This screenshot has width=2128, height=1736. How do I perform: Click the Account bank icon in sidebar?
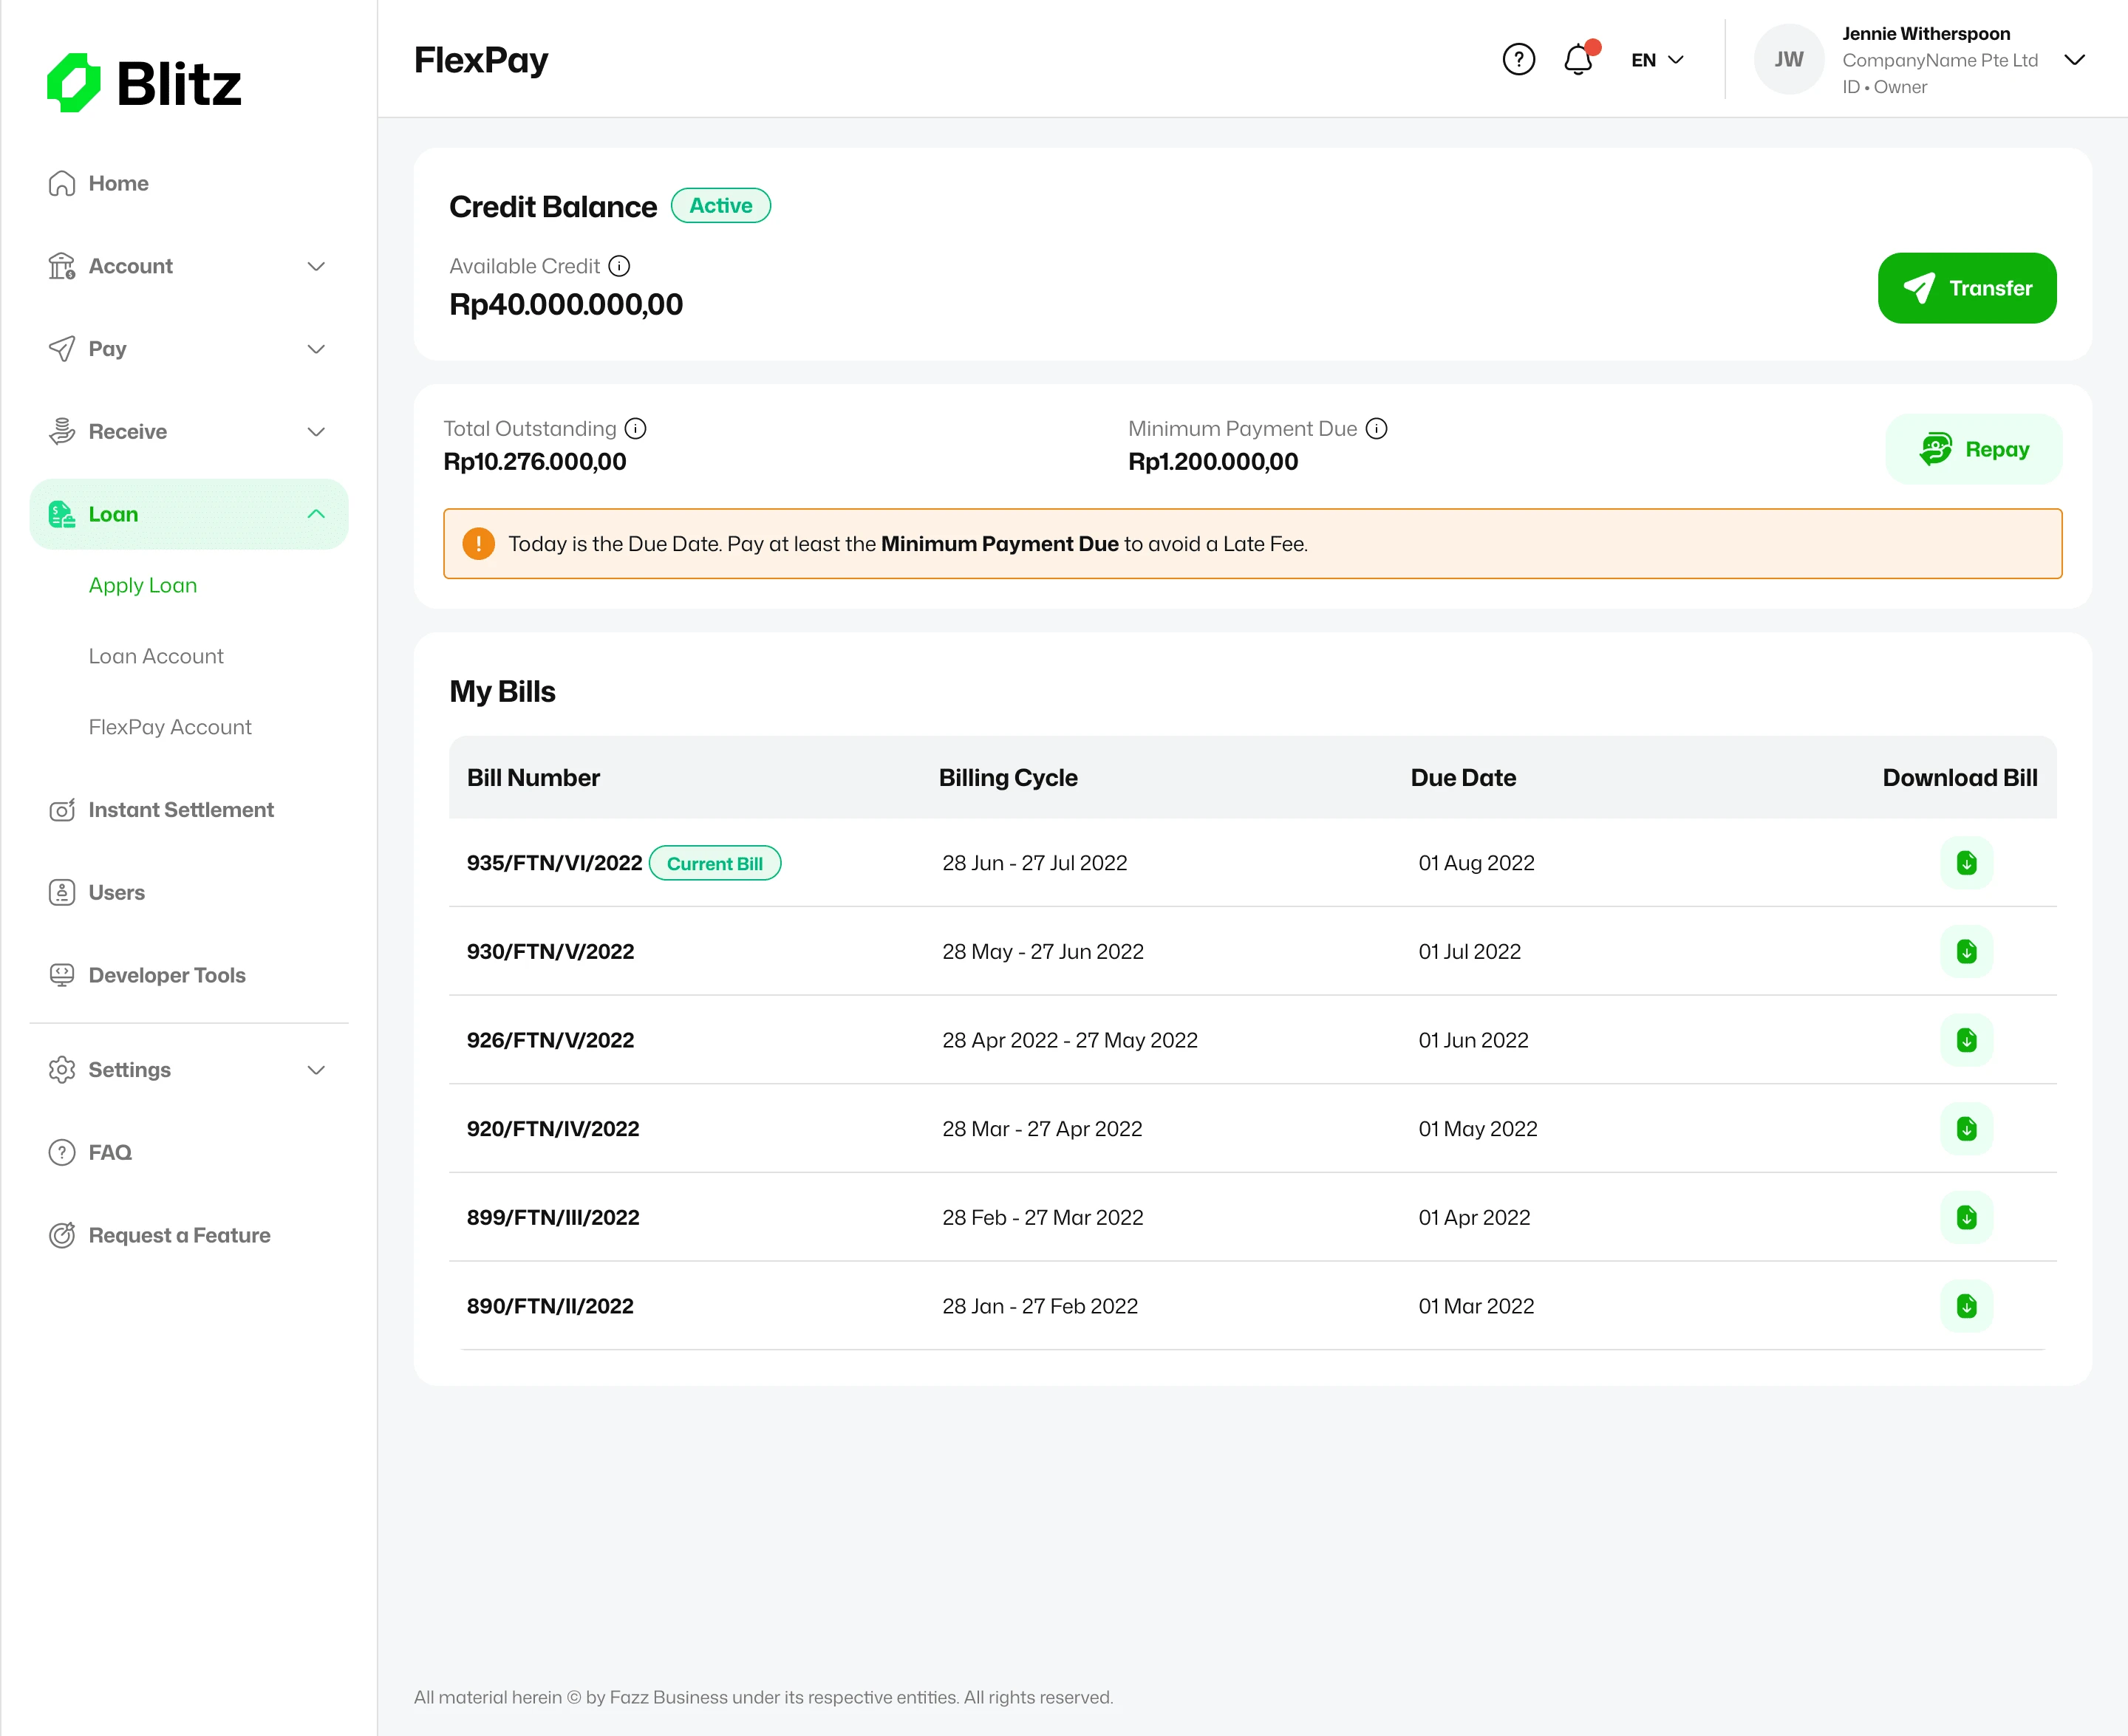(x=62, y=266)
